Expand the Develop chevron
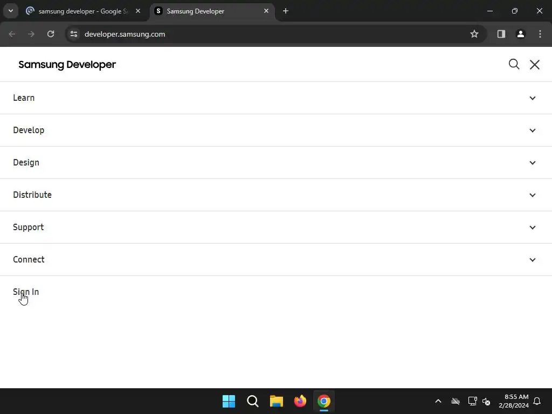This screenshot has width=552, height=414. [x=532, y=130]
